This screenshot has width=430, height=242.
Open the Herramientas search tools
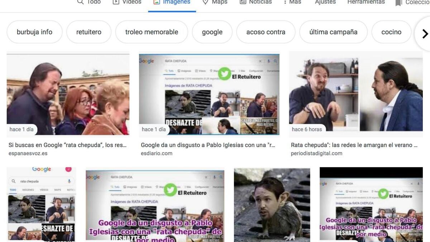366,2
